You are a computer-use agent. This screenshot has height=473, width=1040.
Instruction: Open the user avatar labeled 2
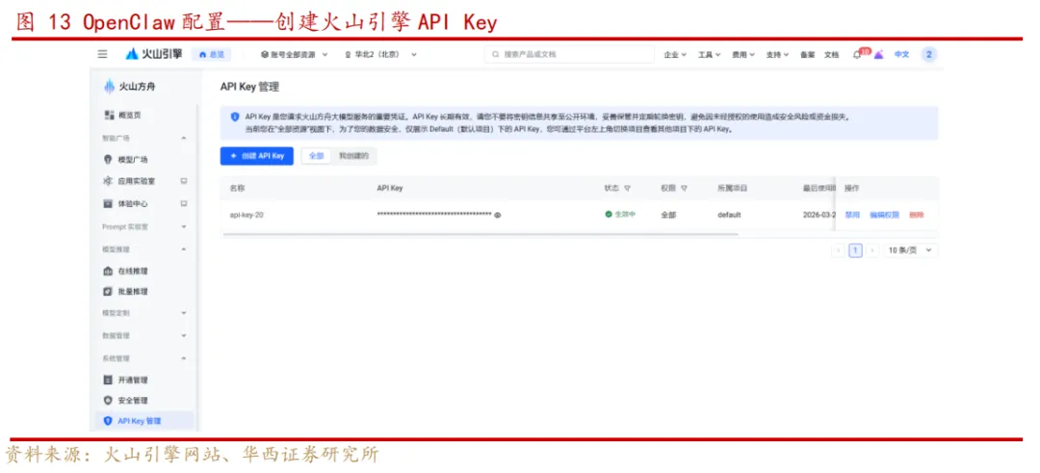pos(928,54)
